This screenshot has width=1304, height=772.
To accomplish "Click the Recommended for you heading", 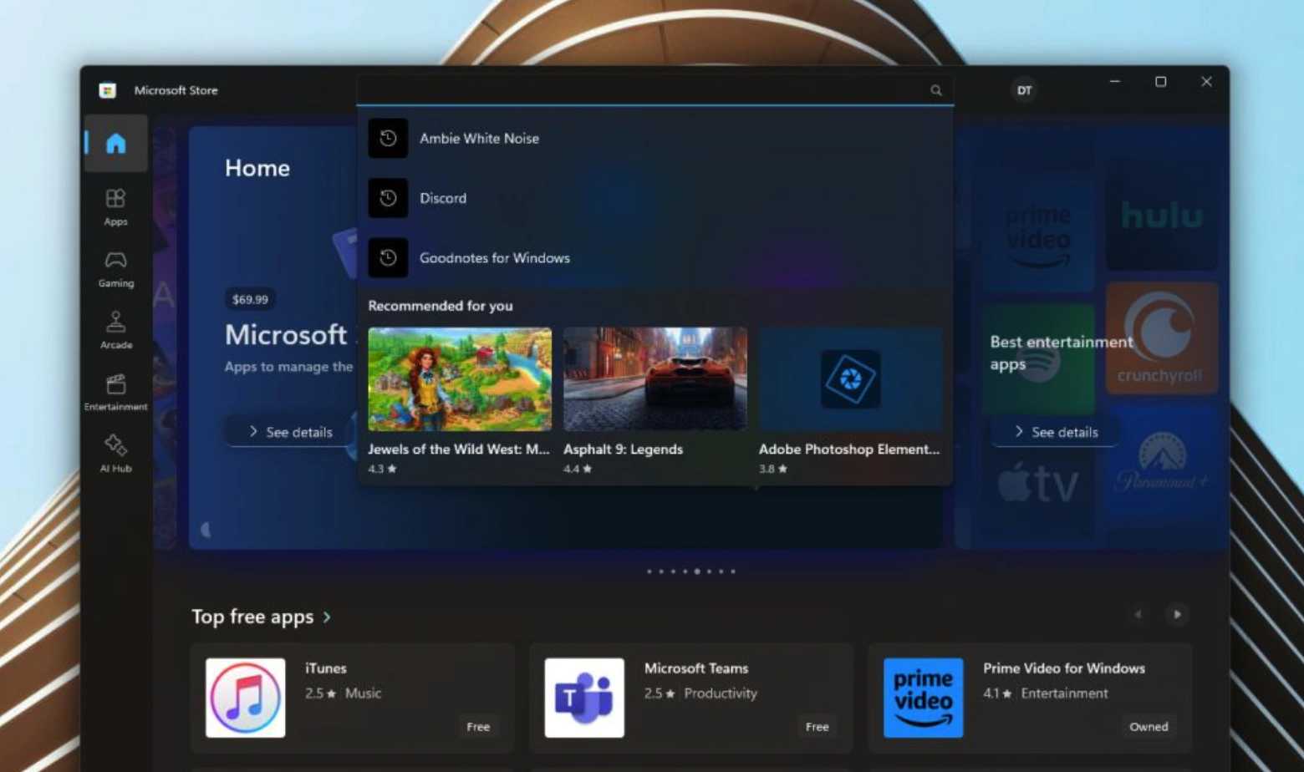I will tap(441, 306).
